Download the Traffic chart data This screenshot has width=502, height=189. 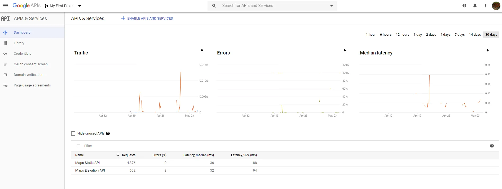202,50
